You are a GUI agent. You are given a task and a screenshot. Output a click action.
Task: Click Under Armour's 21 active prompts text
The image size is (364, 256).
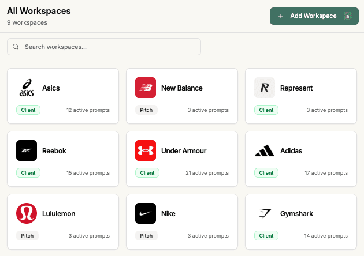[x=207, y=172]
